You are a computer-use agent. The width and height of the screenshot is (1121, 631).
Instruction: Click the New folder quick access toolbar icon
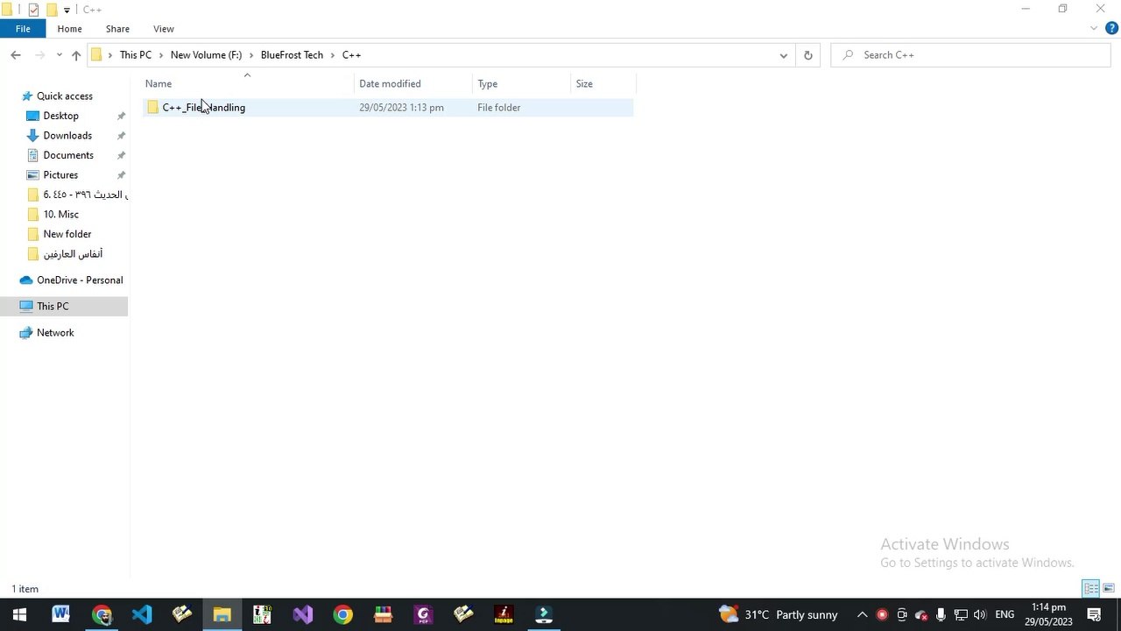pyautogui.click(x=52, y=10)
